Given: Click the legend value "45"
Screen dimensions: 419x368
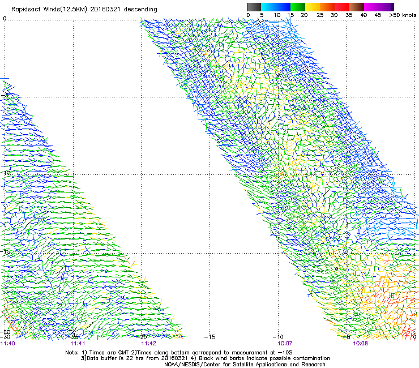Looking at the screenshot, I should point(377,15).
